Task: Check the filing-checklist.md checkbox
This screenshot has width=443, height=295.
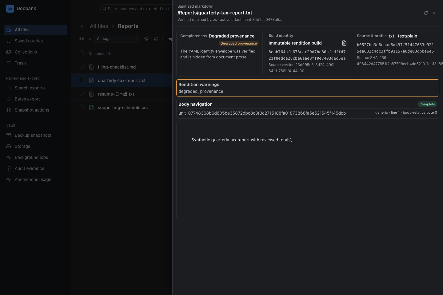Action: (81, 66)
